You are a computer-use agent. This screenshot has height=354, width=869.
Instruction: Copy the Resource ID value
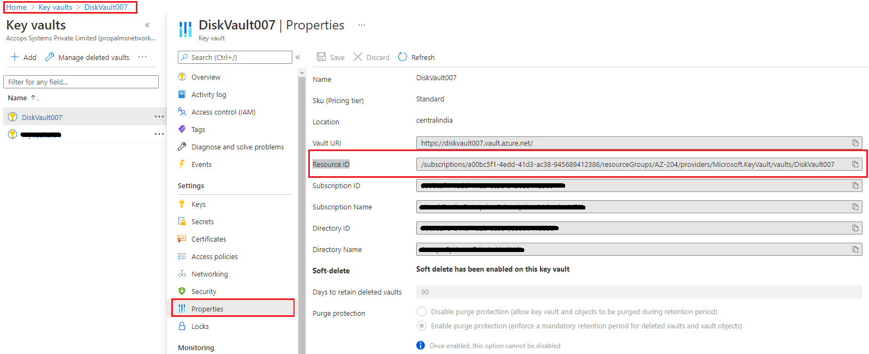point(855,164)
